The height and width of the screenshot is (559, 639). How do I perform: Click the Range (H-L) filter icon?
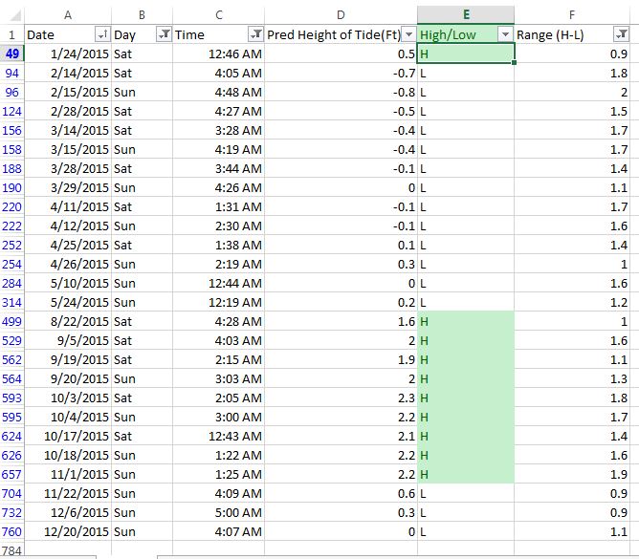[x=621, y=34]
